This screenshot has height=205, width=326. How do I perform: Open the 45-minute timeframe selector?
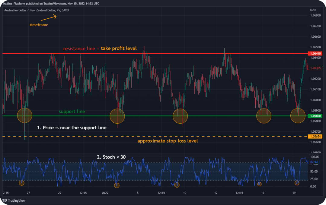58,10
